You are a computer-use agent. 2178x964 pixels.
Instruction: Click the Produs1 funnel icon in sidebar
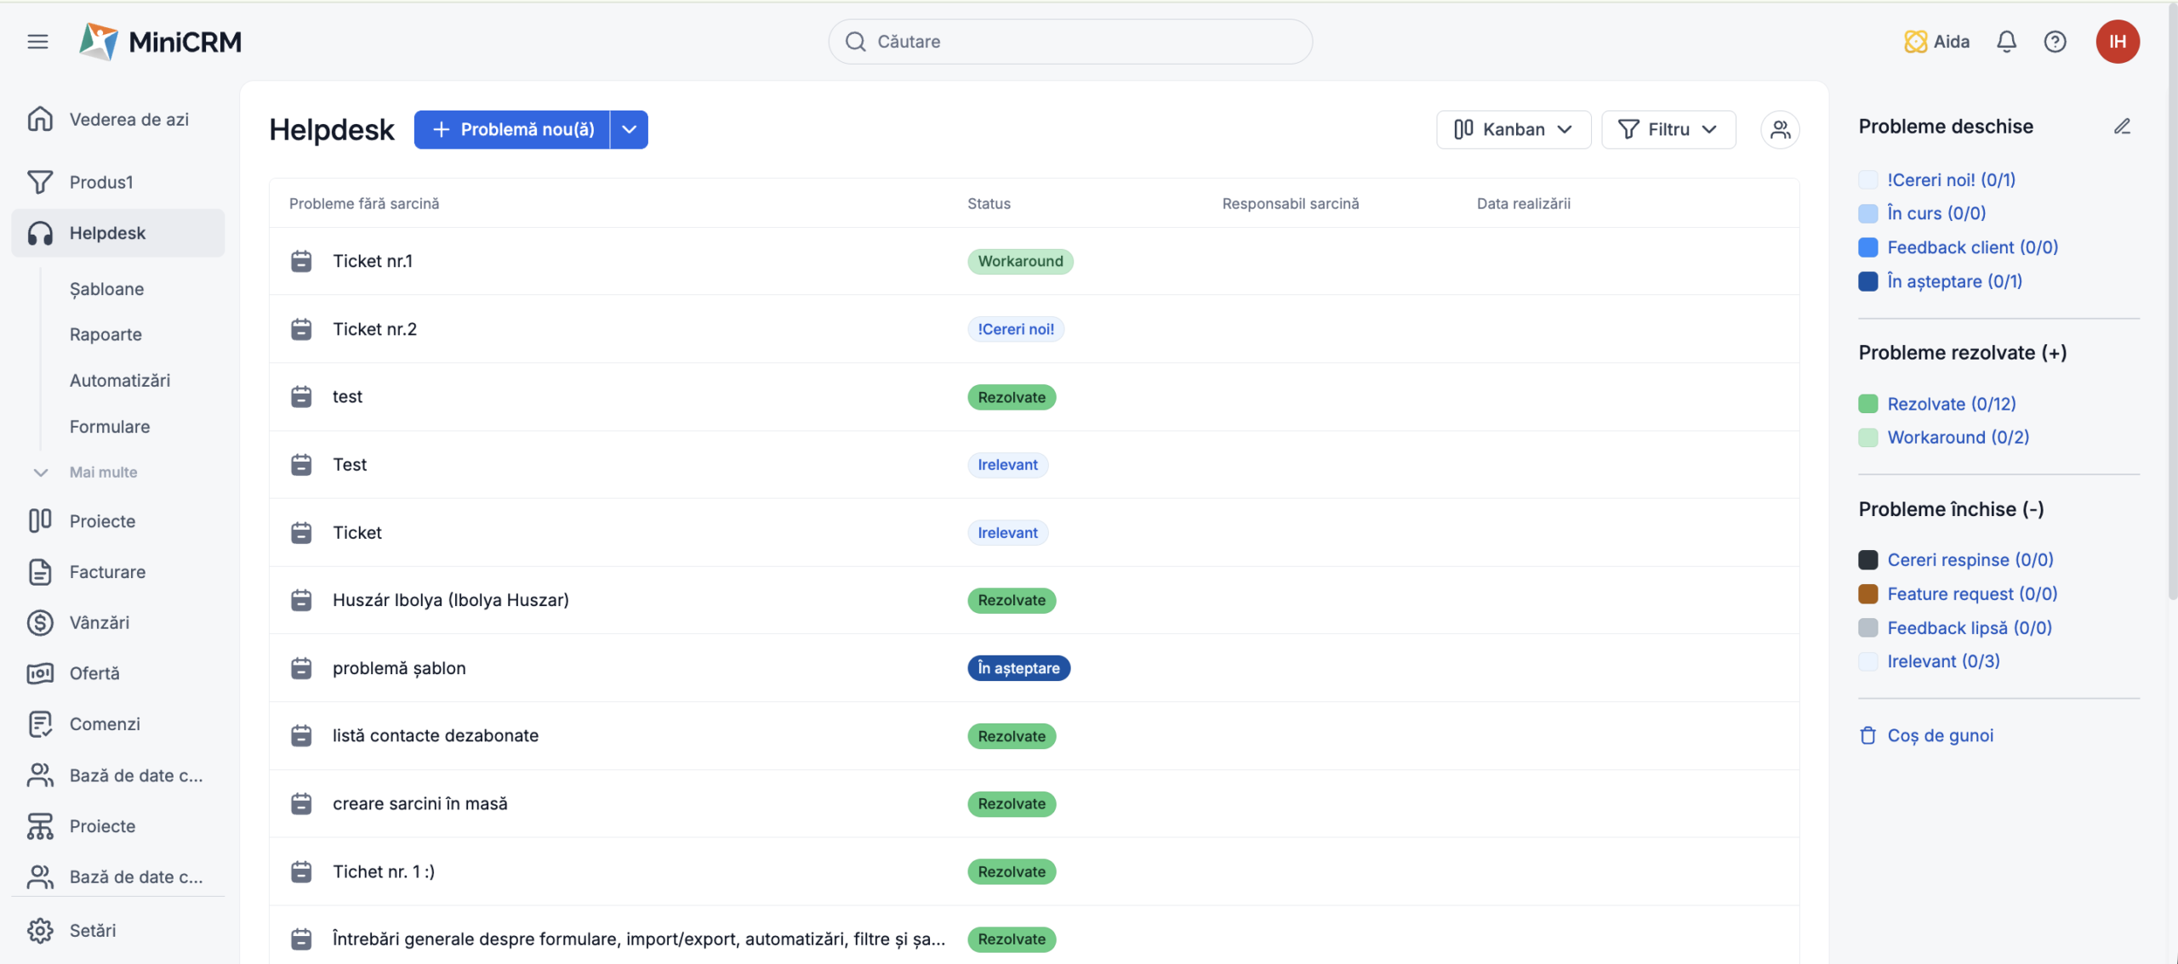point(40,182)
